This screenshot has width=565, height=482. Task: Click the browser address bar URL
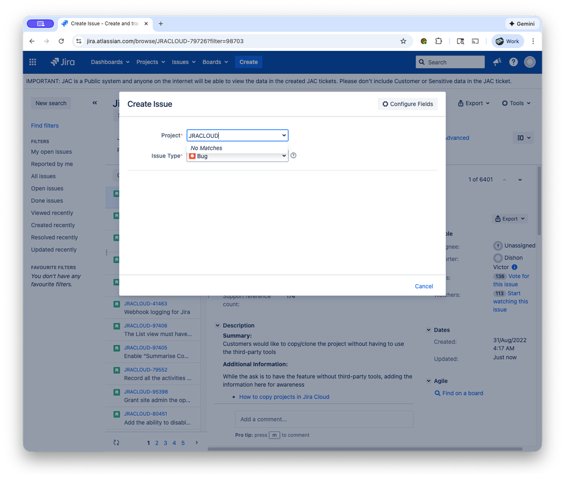165,41
